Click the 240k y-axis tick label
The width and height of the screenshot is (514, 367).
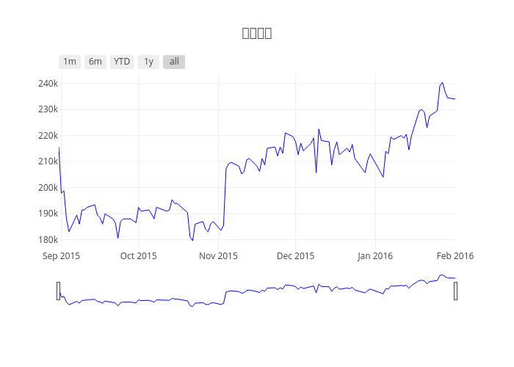point(47,84)
